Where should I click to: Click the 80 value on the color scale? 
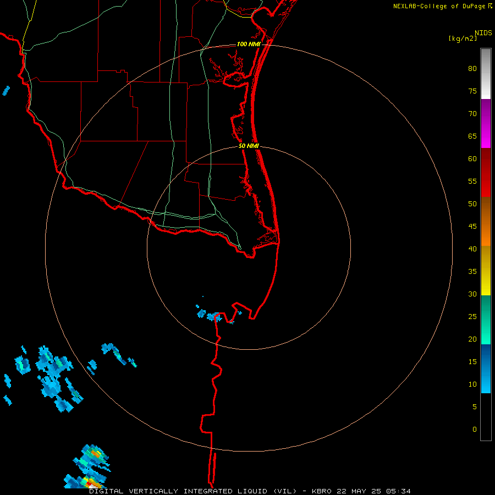472,69
